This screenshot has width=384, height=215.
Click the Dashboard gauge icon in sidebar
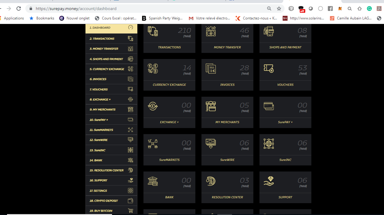coord(131,27)
